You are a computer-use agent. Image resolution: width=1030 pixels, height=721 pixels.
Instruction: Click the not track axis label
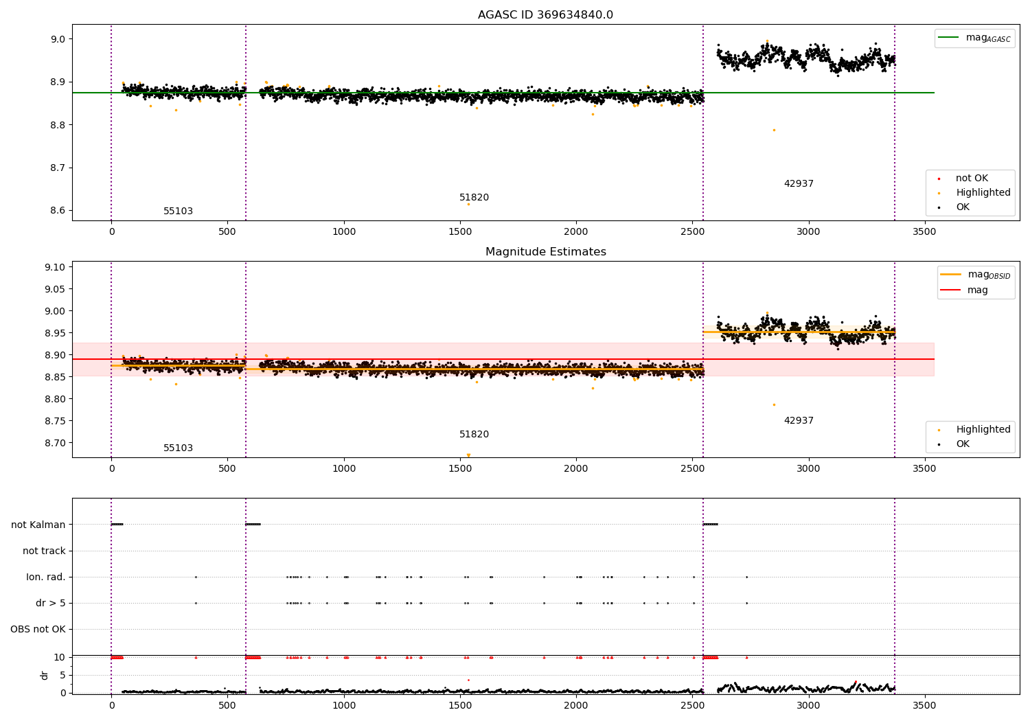(44, 551)
